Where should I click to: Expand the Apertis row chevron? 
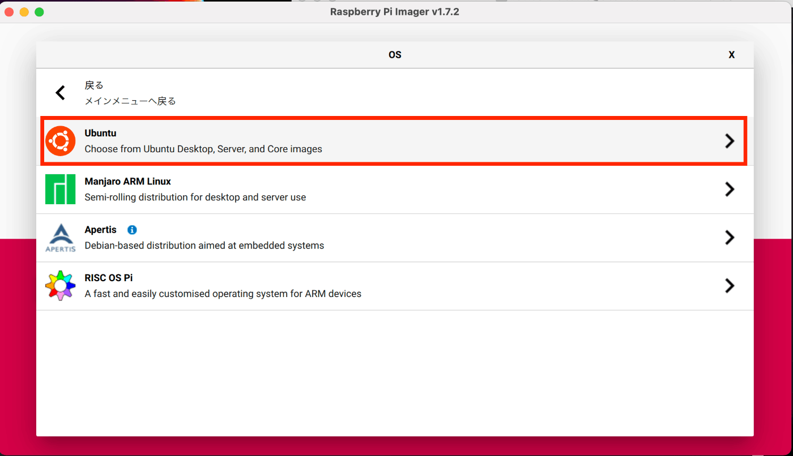pyautogui.click(x=730, y=238)
